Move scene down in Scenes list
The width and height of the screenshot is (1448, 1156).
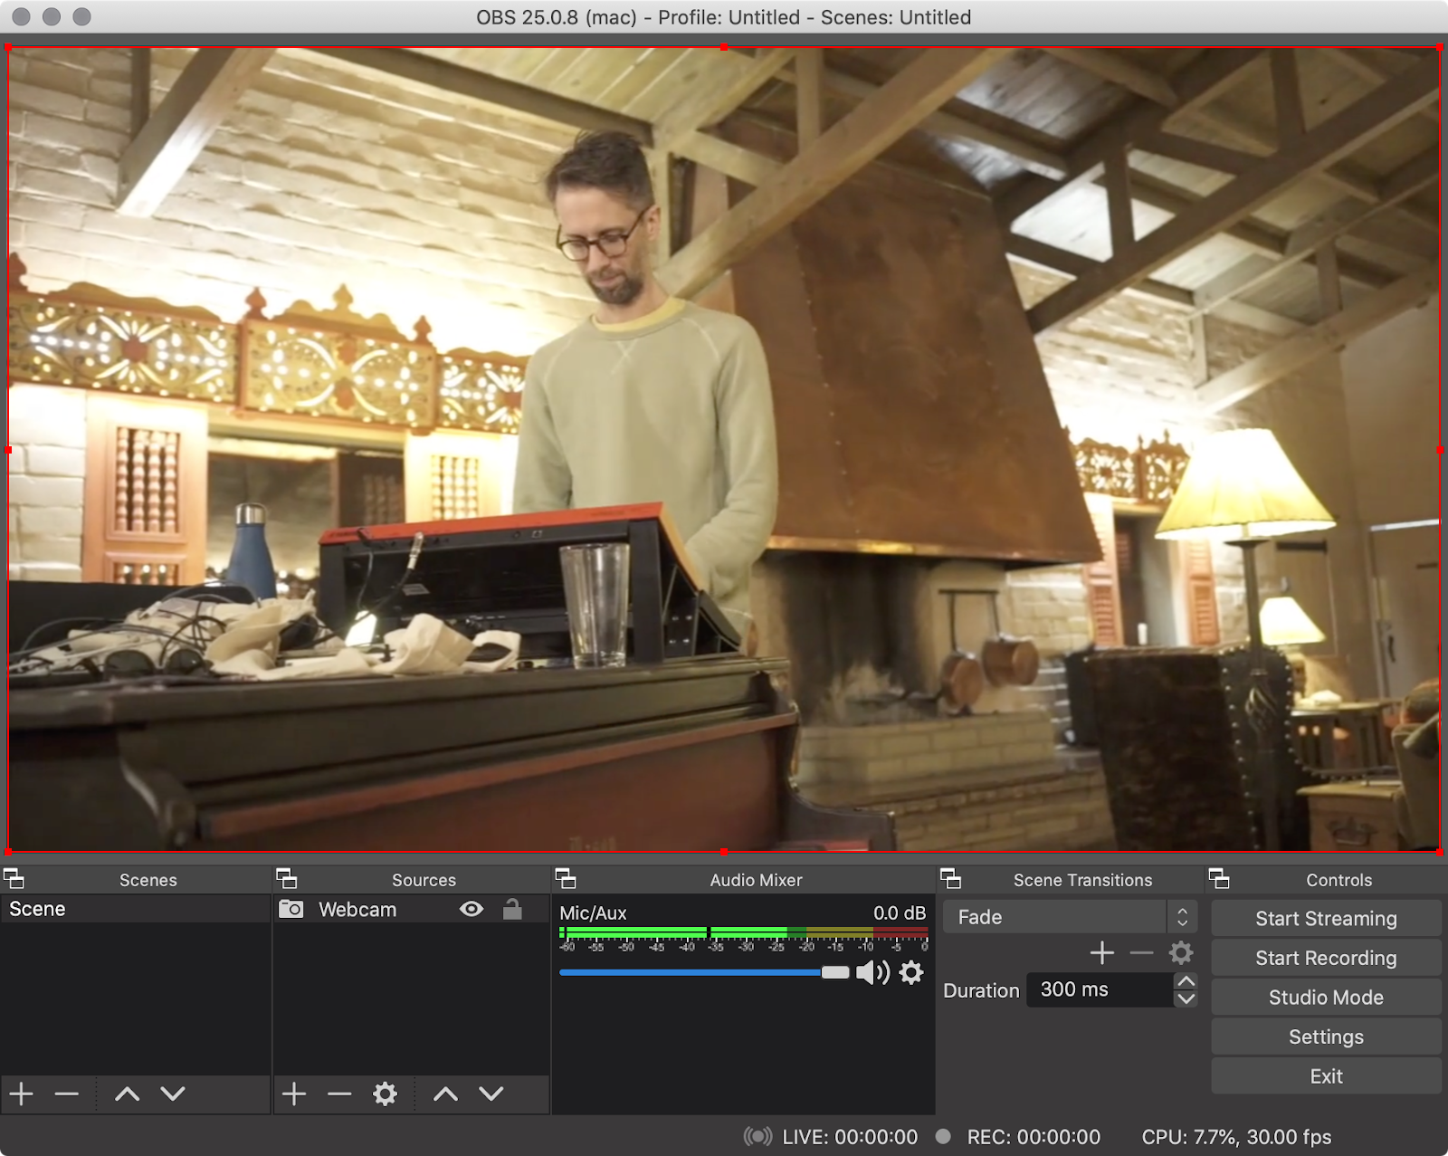click(173, 1094)
